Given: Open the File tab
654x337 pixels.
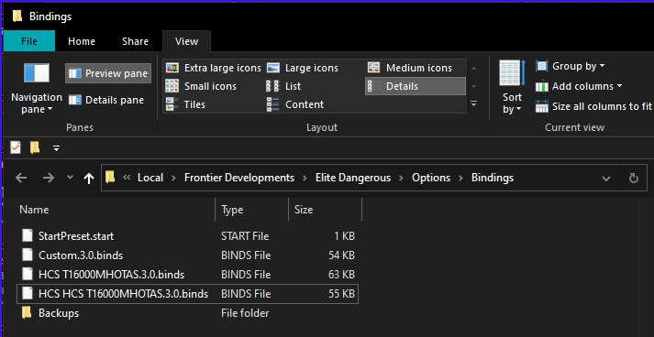Looking at the screenshot, I should point(29,41).
